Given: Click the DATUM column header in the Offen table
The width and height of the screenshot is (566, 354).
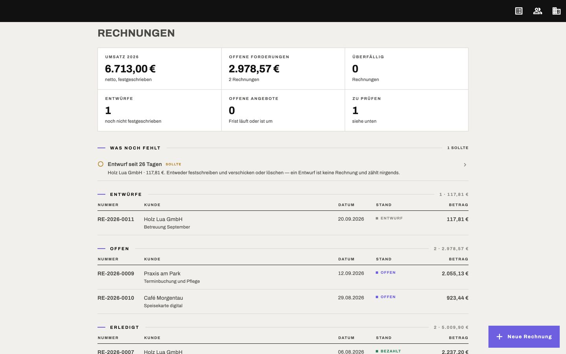Looking at the screenshot, I should point(346,259).
